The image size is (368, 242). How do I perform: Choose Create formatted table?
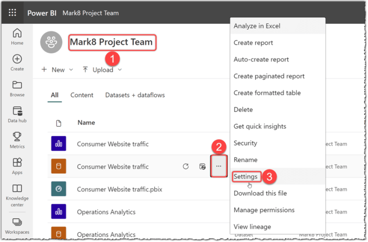[278, 93]
